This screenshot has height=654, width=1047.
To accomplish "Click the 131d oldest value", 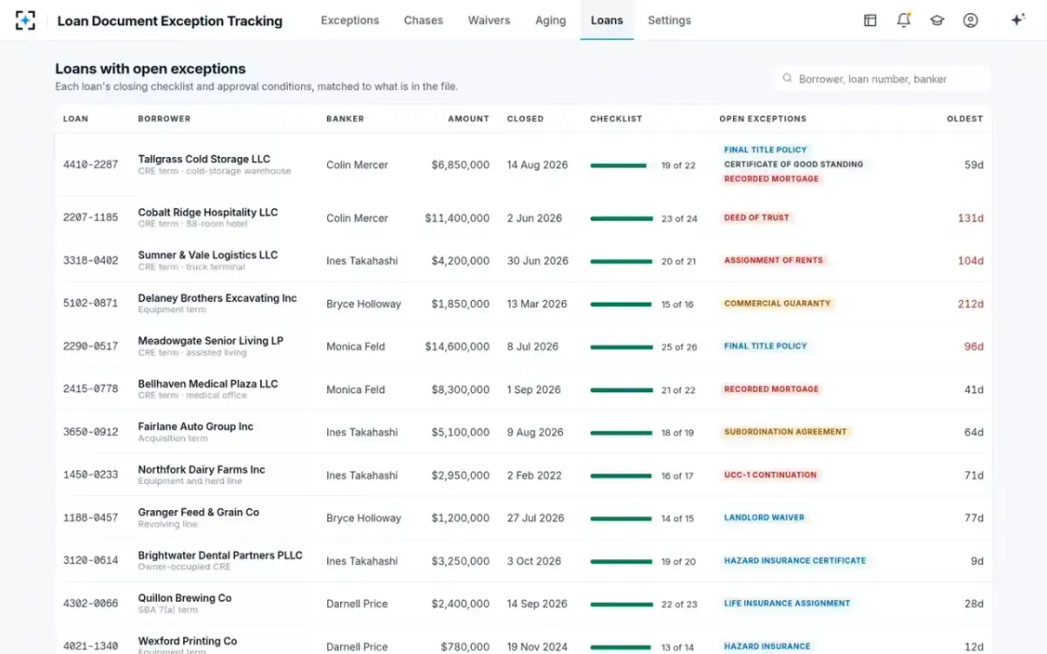I will (970, 218).
